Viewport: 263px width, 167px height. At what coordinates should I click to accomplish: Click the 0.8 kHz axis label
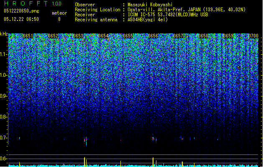tap(4, 117)
